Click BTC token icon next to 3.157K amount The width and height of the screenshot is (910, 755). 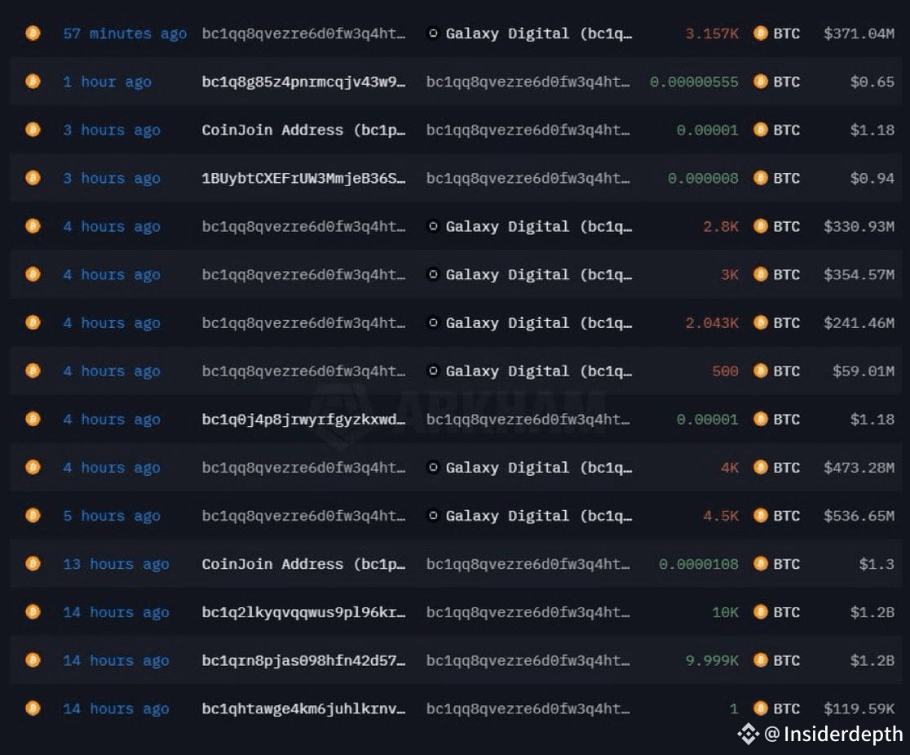(760, 33)
